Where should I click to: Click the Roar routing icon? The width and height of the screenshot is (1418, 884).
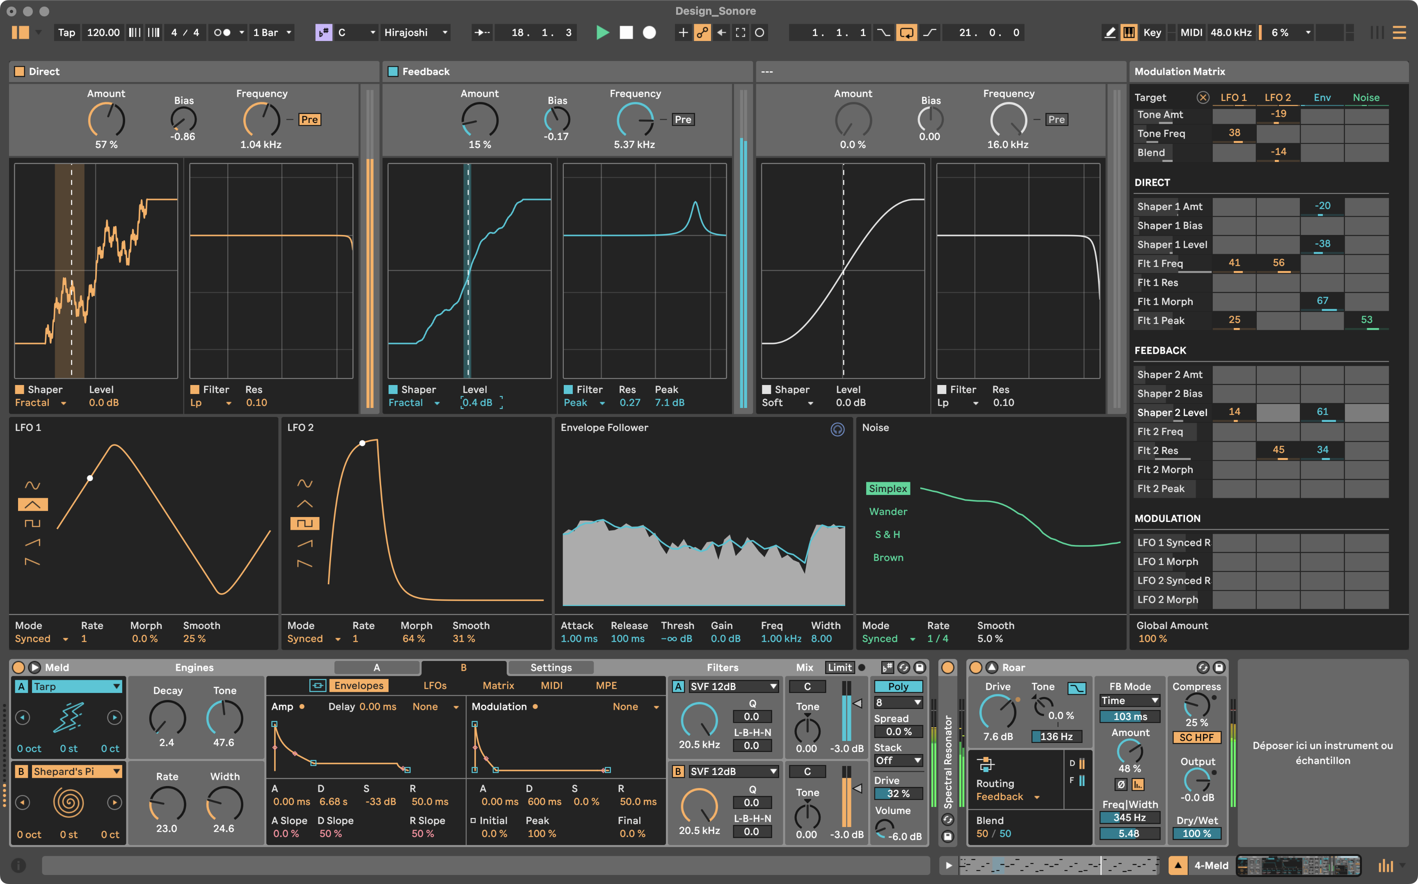(x=986, y=764)
